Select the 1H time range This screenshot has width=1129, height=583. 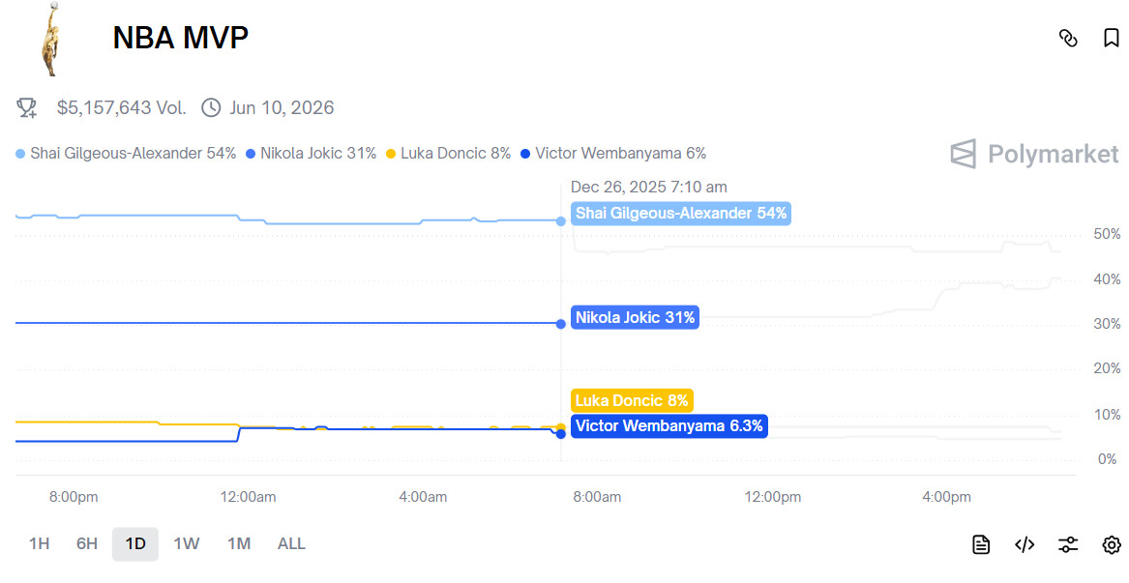click(39, 543)
